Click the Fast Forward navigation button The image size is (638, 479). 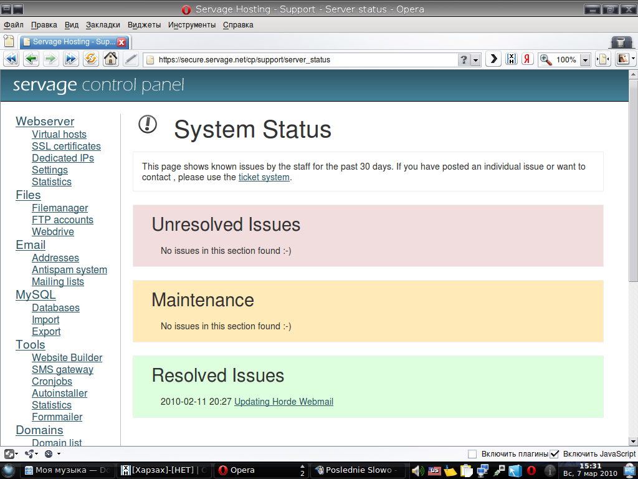click(x=71, y=59)
